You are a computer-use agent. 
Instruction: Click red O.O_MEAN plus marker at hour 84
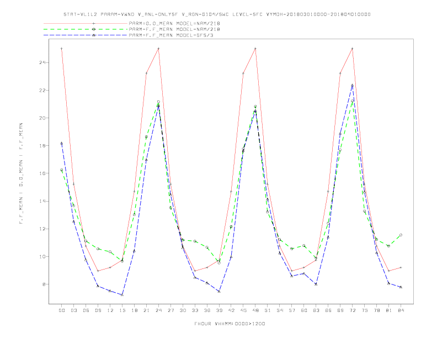[x=401, y=267]
